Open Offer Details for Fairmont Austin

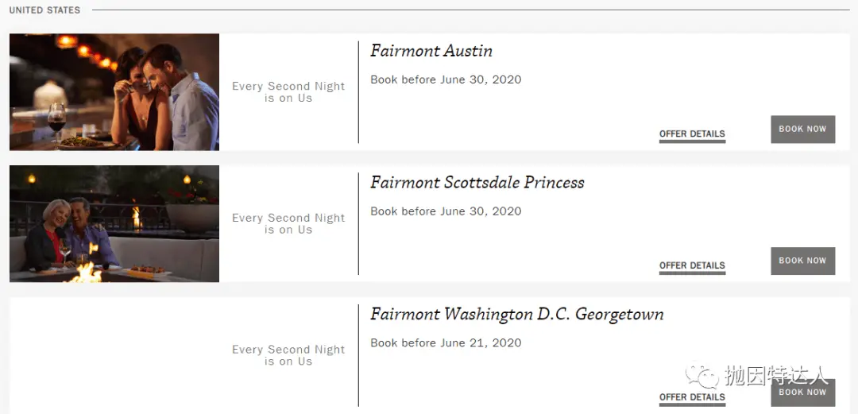(692, 134)
